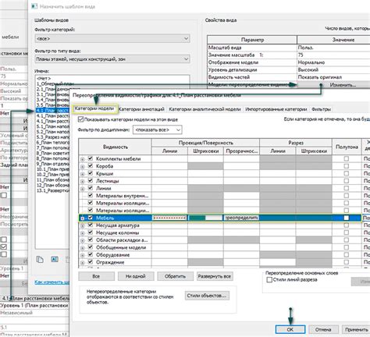Expand the Оборудование category
Viewport: 370px width, 337px height.
pos(82,255)
